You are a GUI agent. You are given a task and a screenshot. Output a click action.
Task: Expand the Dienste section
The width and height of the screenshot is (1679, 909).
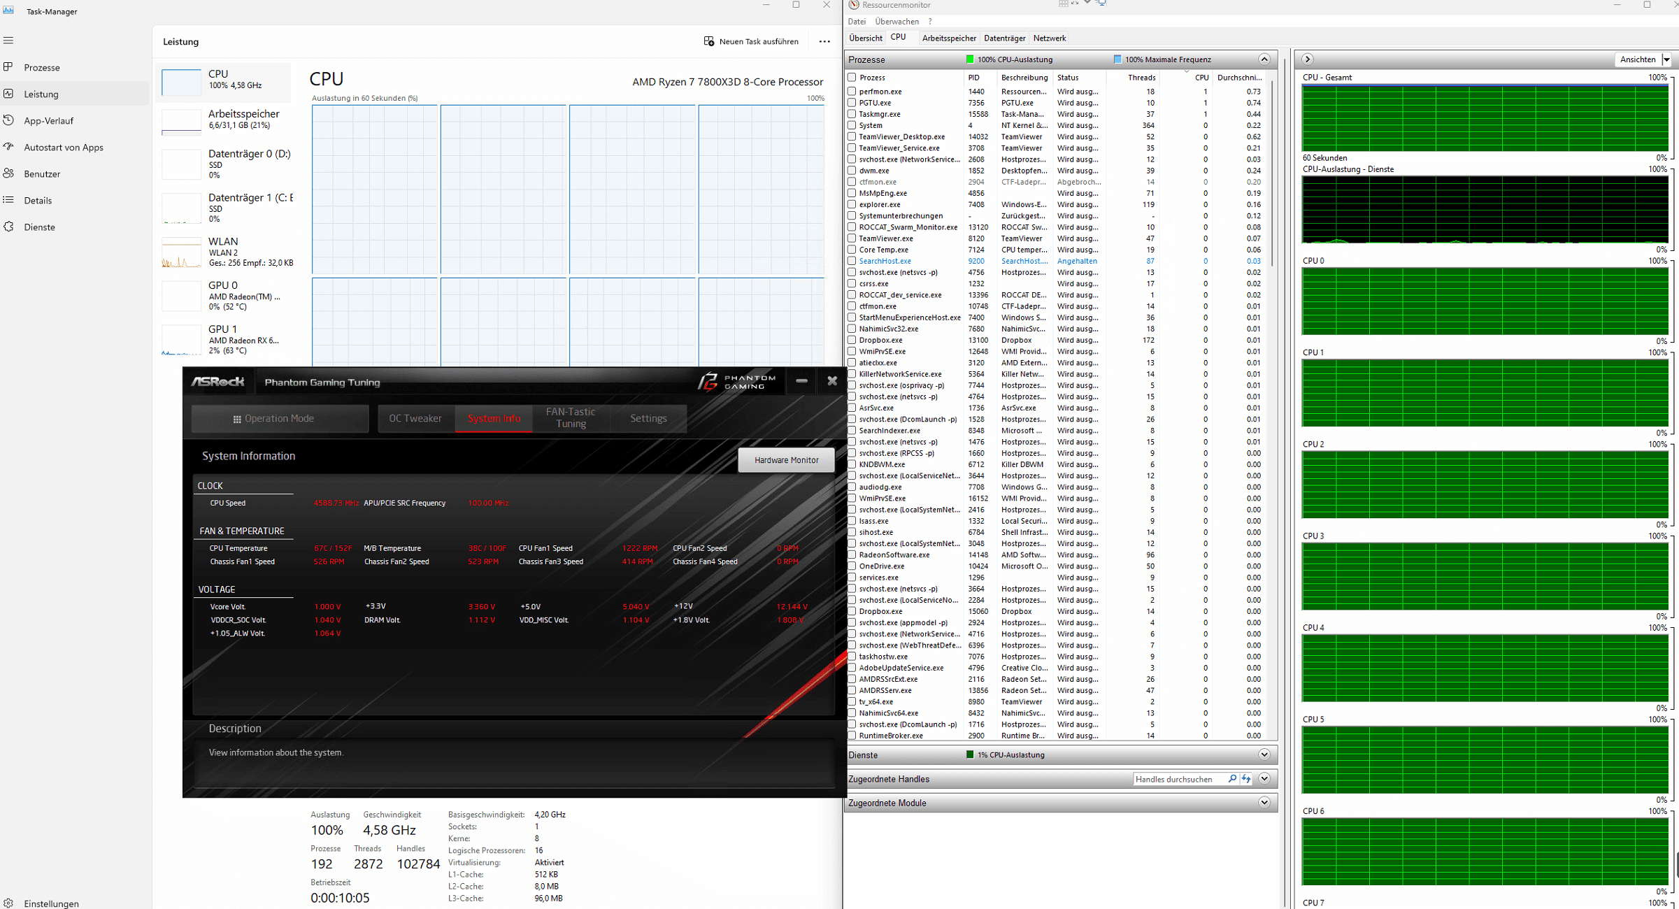click(x=1264, y=754)
